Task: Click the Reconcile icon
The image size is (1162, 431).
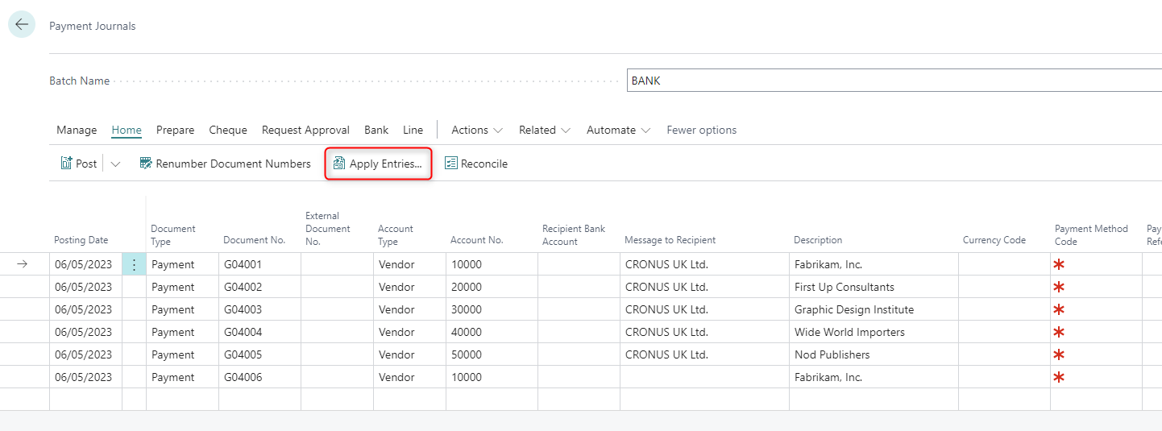Action: [x=450, y=164]
